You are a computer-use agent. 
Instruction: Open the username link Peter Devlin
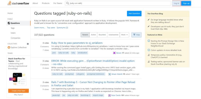tap(116, 95)
